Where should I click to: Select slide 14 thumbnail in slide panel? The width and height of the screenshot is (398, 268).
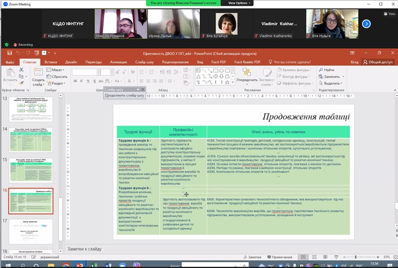pyautogui.click(x=31, y=140)
